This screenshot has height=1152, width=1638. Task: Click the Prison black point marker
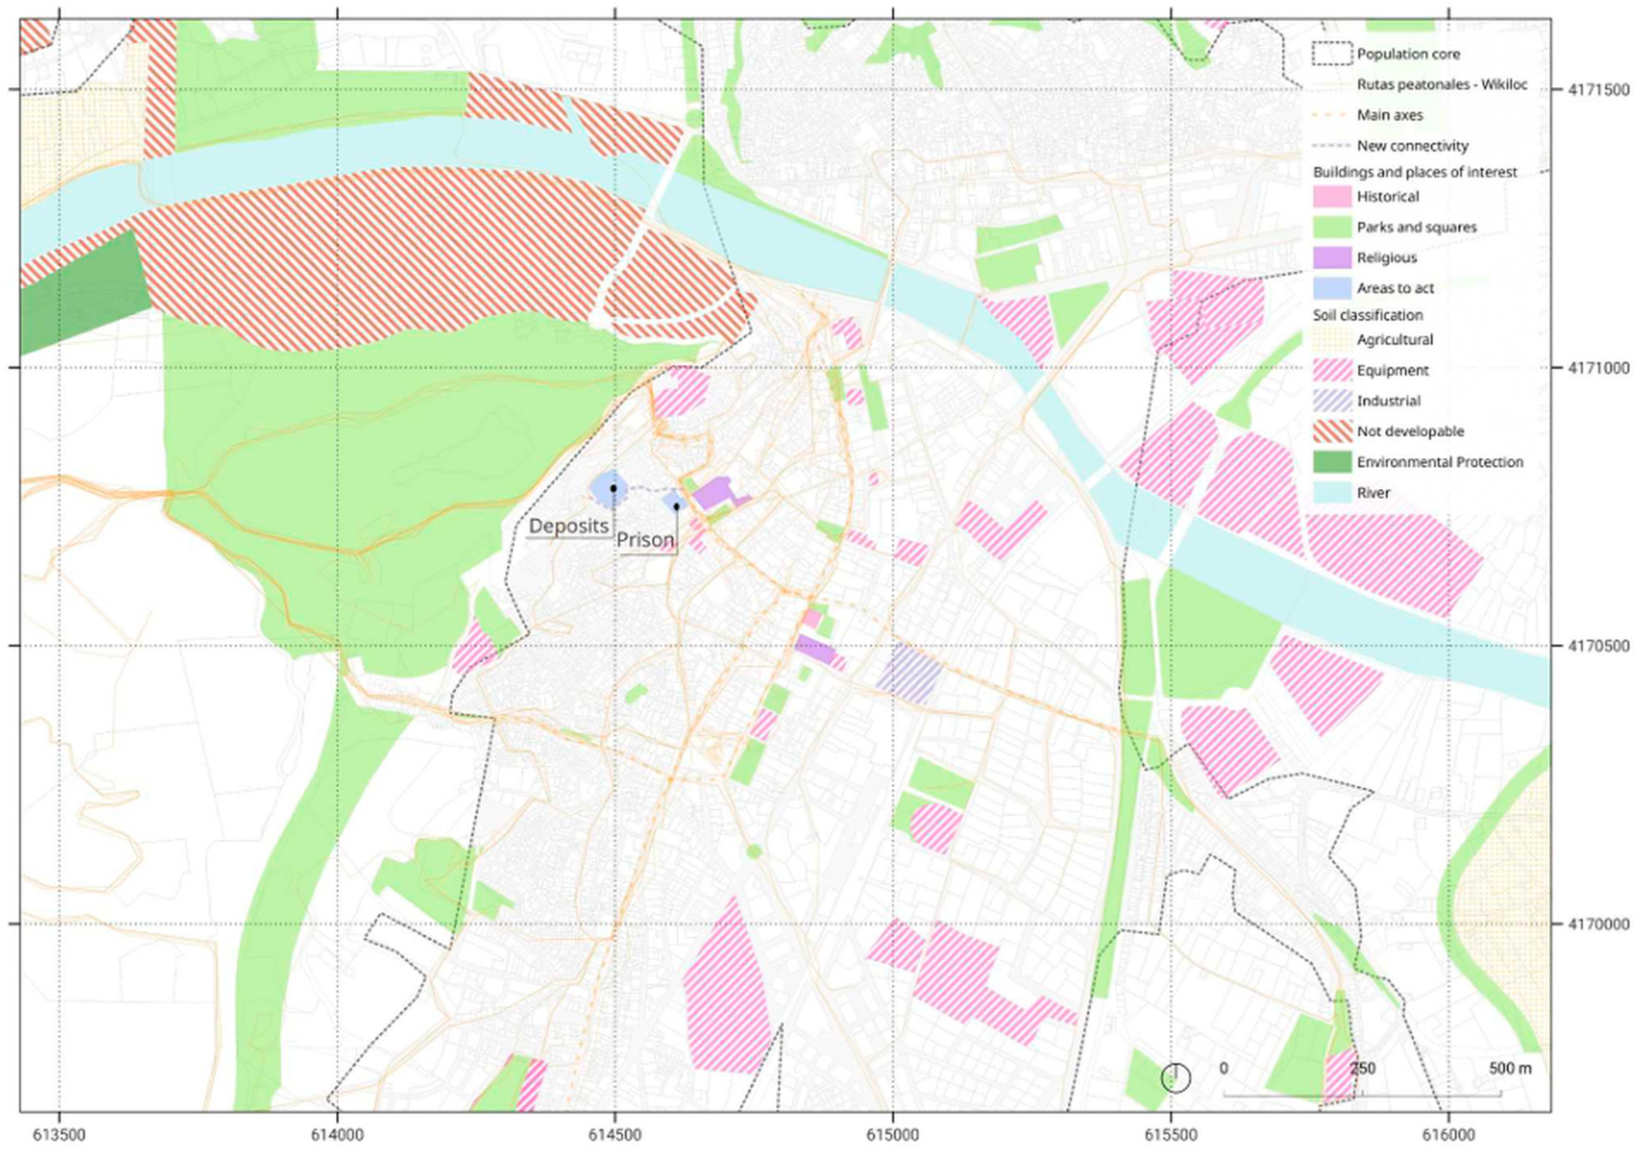[676, 506]
